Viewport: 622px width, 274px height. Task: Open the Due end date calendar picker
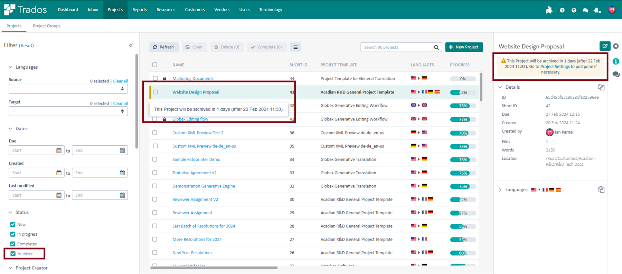(122, 150)
